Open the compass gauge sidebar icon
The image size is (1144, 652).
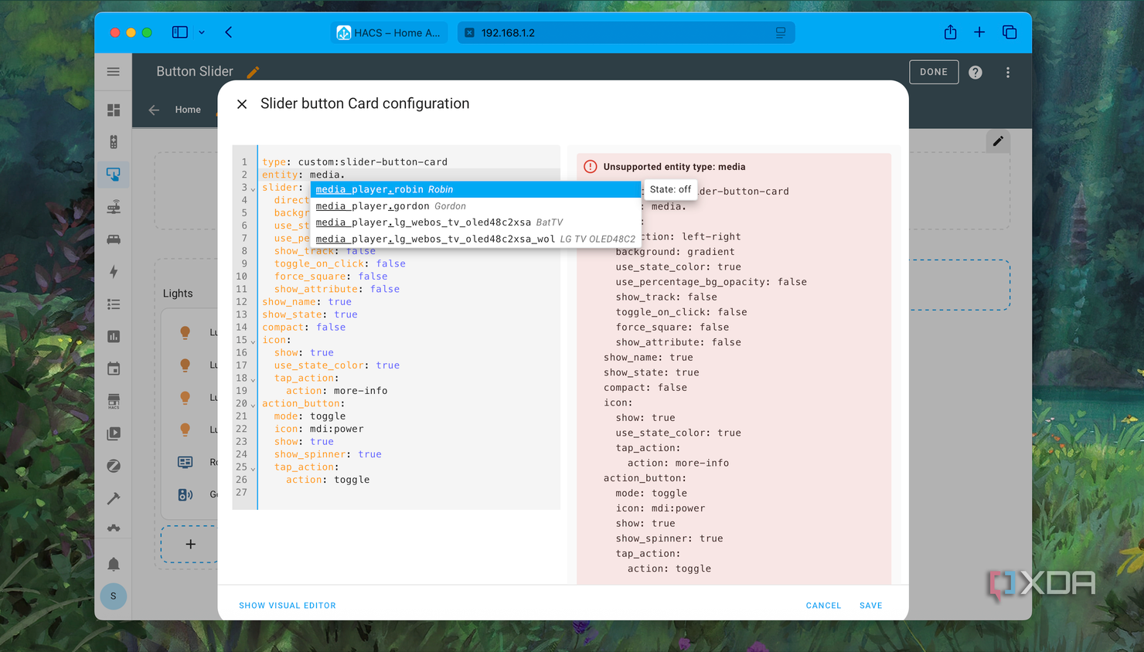[x=114, y=466]
